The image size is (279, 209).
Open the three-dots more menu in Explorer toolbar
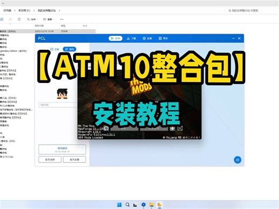(62, 19)
